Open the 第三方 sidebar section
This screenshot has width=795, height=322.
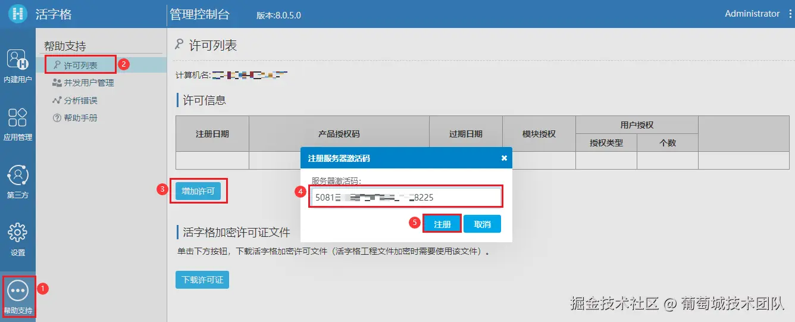[x=18, y=182]
